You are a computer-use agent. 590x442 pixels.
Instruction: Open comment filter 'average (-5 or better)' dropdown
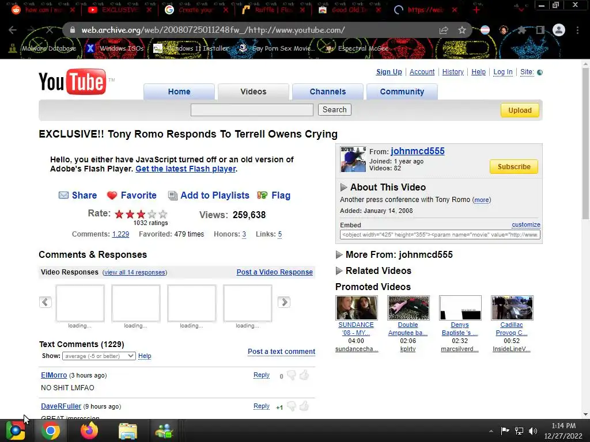tap(99, 356)
